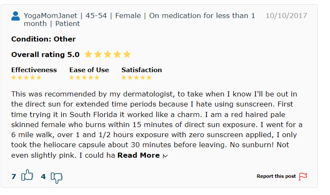This screenshot has width=330, height=195.
Task: Click the YogaMomJanet username
Action: 50,16
